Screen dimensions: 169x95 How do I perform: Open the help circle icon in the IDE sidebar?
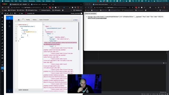tap(10, 26)
